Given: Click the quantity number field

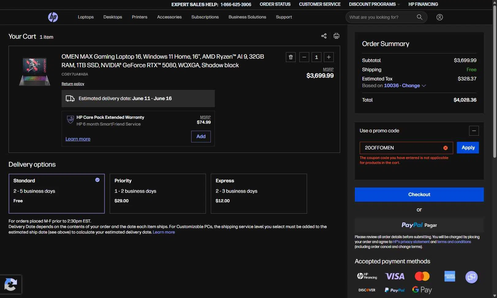Looking at the screenshot, I should (x=317, y=57).
